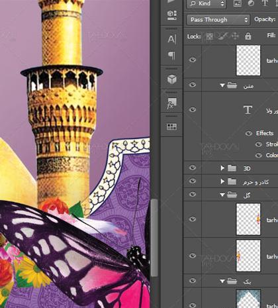Open the Paragraph panel icon
Viewport: 278px width, 308px height.
[x=172, y=56]
